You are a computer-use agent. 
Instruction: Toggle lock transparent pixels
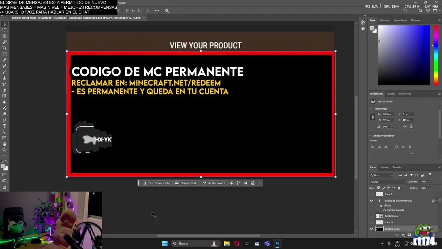(378, 188)
